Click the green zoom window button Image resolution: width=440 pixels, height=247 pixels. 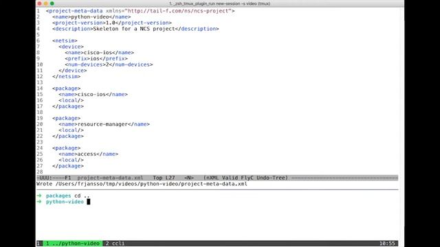[52, 3]
